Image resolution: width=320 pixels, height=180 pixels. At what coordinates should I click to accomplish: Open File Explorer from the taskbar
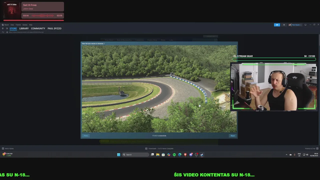pos(158,154)
